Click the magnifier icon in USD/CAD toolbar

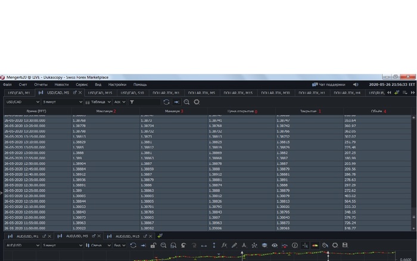[x=186, y=102]
